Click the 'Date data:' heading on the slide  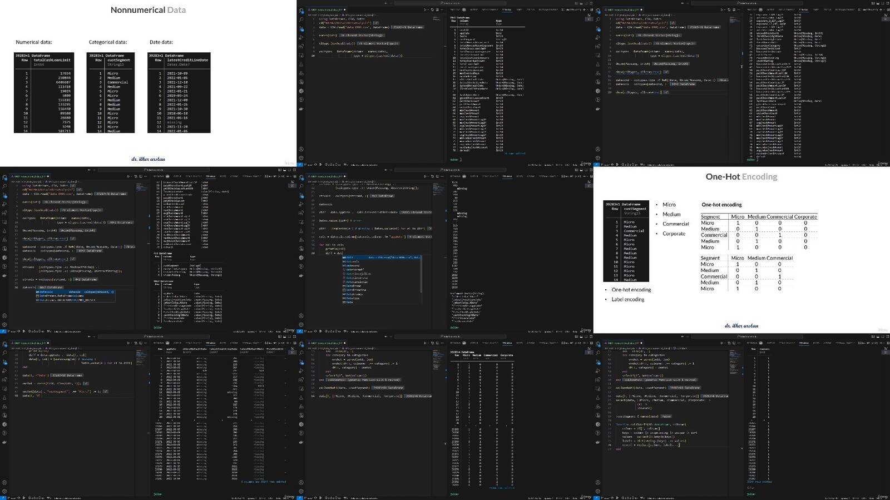tap(161, 42)
